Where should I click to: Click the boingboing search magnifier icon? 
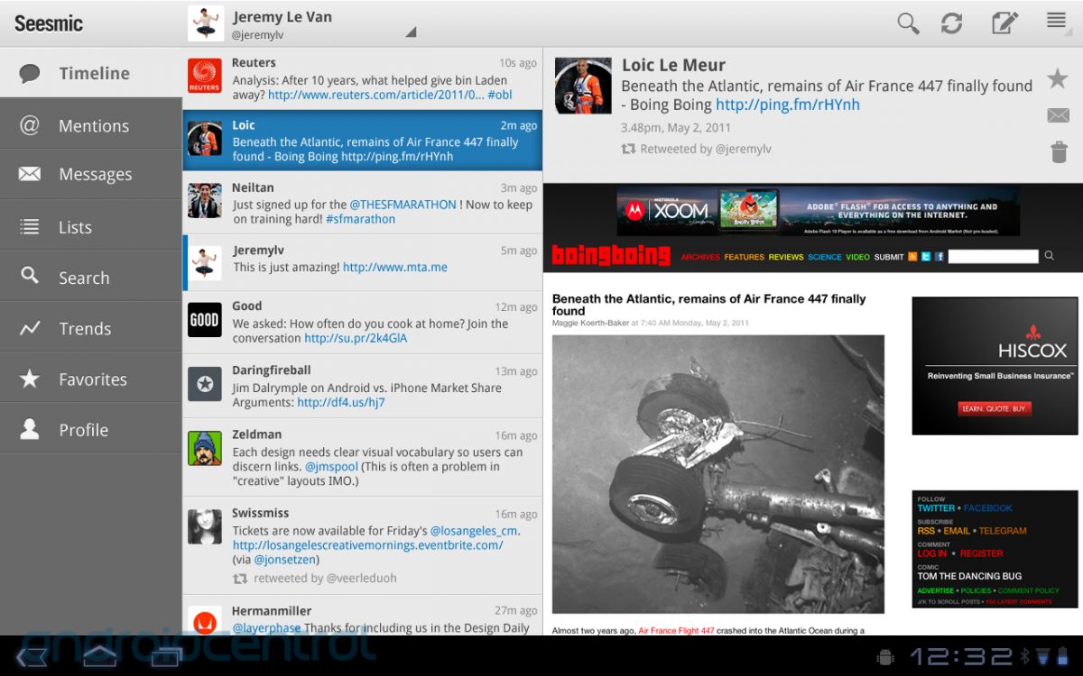click(1049, 256)
